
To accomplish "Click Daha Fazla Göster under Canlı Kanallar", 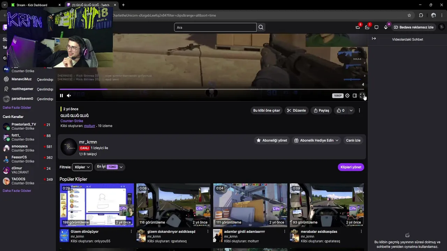I will pos(17,191).
